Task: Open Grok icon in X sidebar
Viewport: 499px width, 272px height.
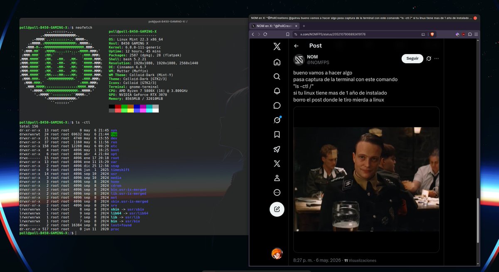Action: [x=277, y=120]
